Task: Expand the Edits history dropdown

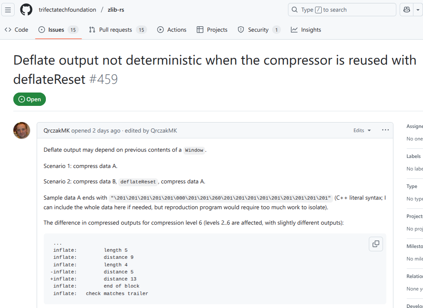Action: [362, 130]
